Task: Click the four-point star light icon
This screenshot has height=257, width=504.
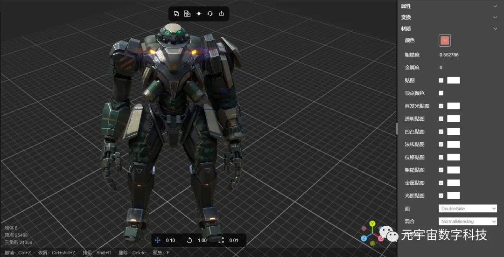Action: [x=199, y=14]
